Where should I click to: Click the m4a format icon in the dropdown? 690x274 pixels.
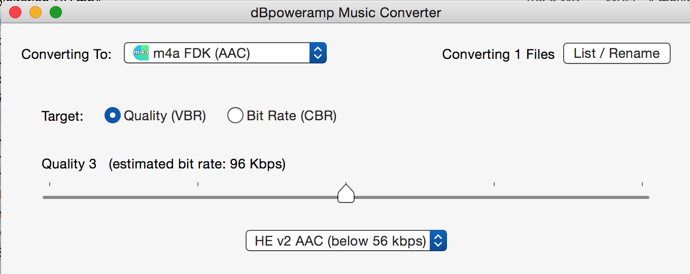pyautogui.click(x=141, y=53)
